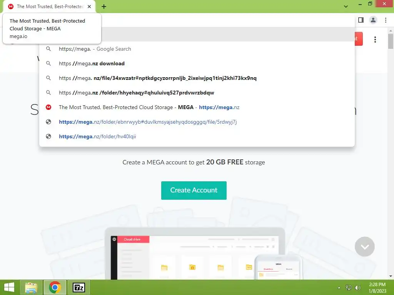
Task: Choose the 'mega.nz download' suggestion
Action: point(197,63)
